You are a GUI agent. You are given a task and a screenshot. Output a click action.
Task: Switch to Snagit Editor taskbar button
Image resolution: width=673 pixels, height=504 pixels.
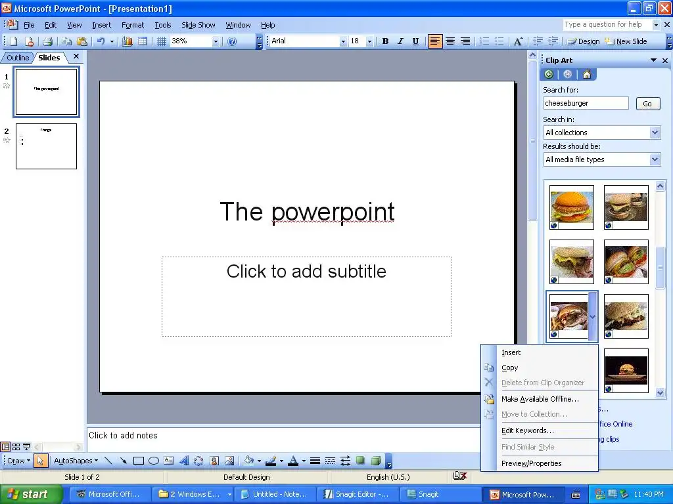357,494
